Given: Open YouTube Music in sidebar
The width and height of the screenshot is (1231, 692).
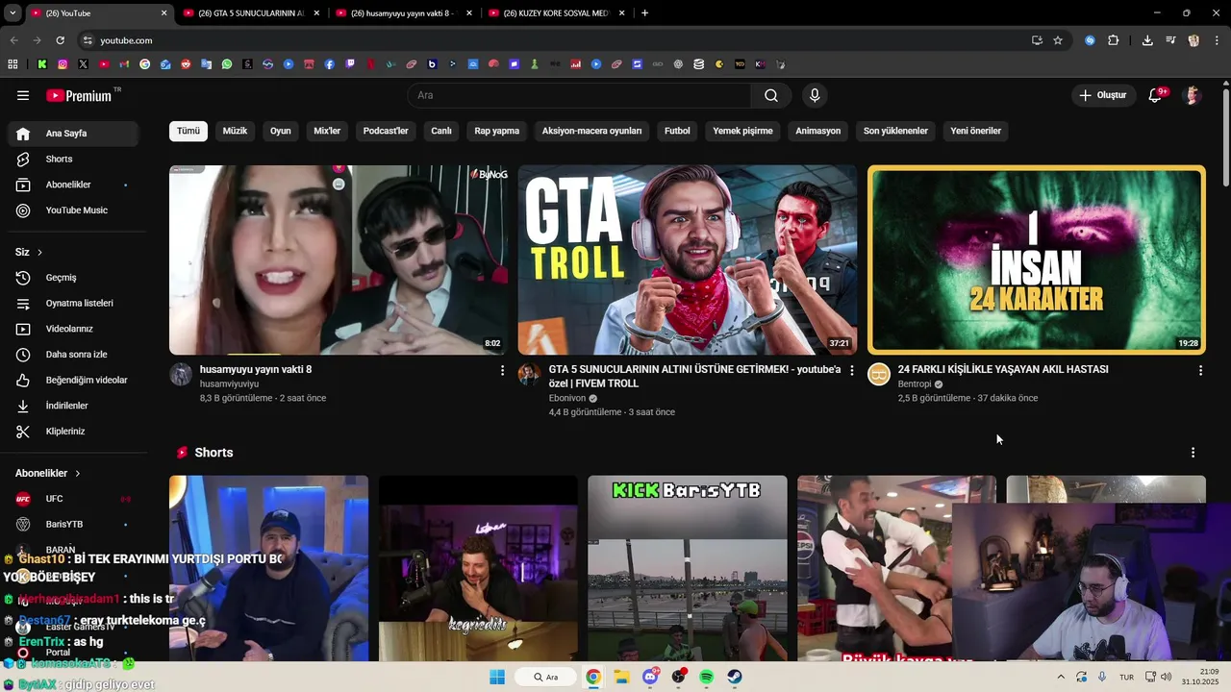Looking at the screenshot, I should (73, 210).
